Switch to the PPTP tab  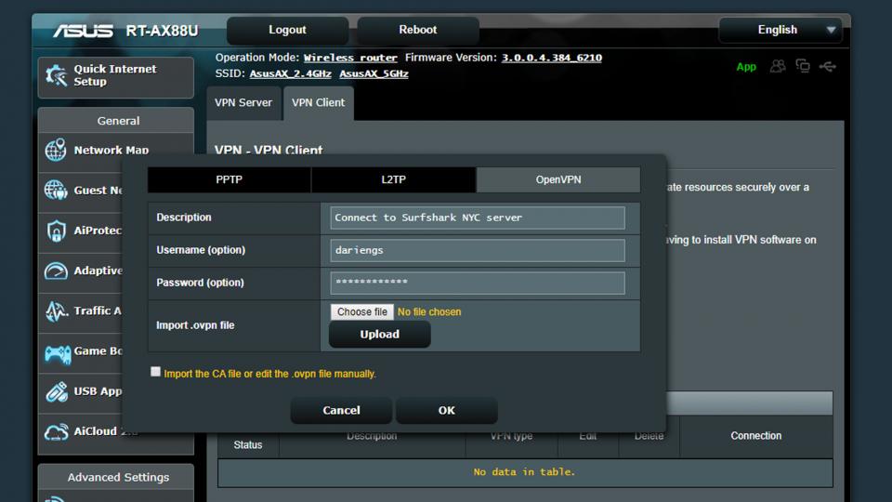point(229,179)
